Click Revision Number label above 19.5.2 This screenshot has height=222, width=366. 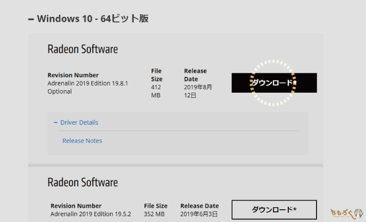pyautogui.click(x=76, y=206)
